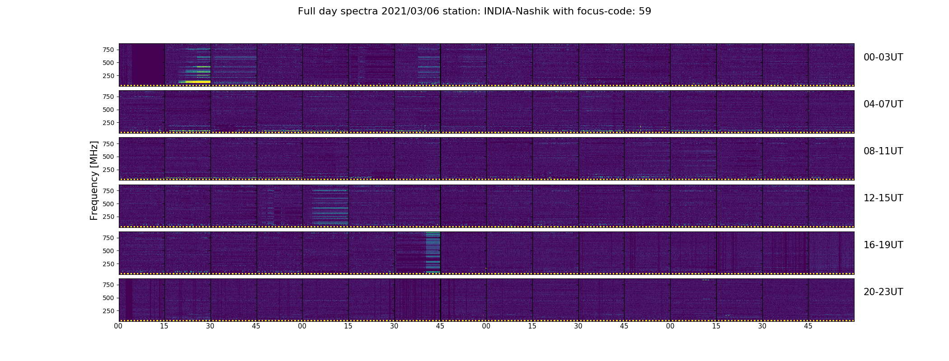Open the 08-11UT spectrogram panel
Screen dimensions: 949x361
[x=486, y=158]
